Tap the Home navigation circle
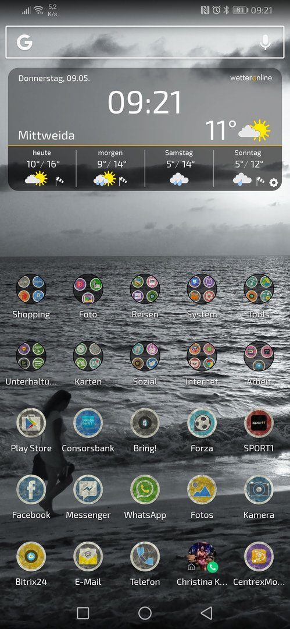The width and height of the screenshot is (290, 629). (x=145, y=613)
